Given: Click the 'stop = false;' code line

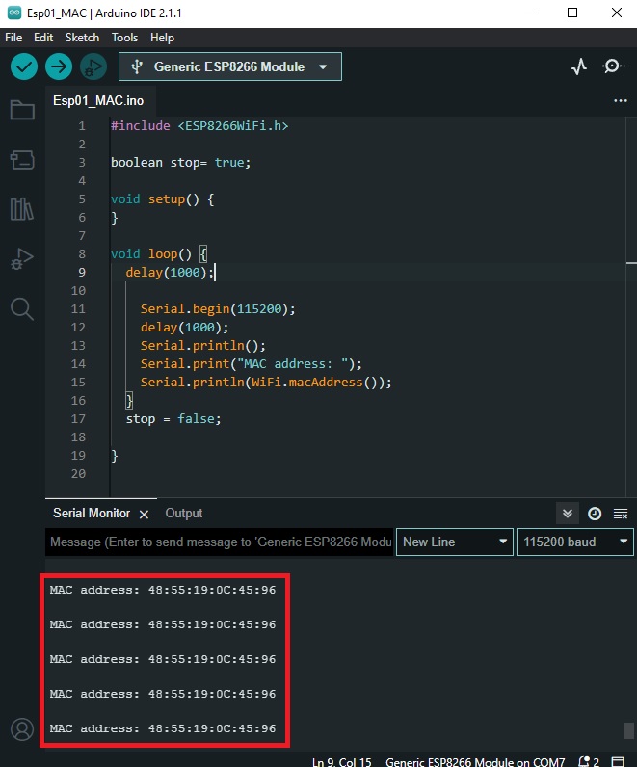Looking at the screenshot, I should coord(173,419).
